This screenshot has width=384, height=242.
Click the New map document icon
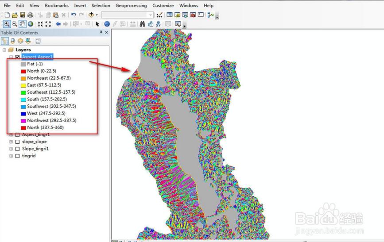7,15
